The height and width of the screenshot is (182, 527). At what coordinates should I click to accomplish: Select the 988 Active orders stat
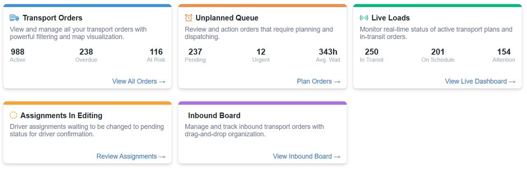coord(18,55)
